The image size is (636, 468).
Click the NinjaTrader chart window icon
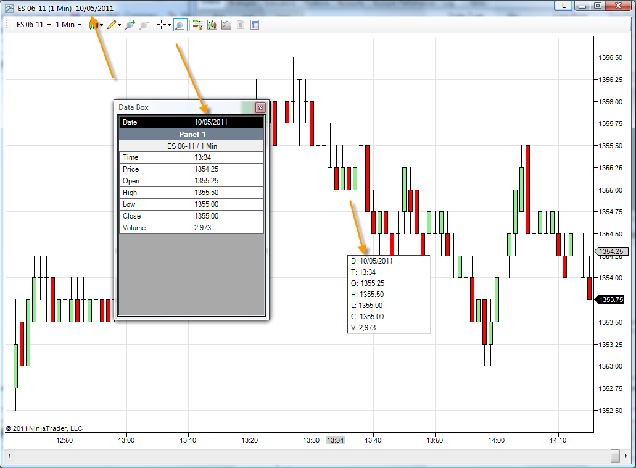click(x=9, y=8)
